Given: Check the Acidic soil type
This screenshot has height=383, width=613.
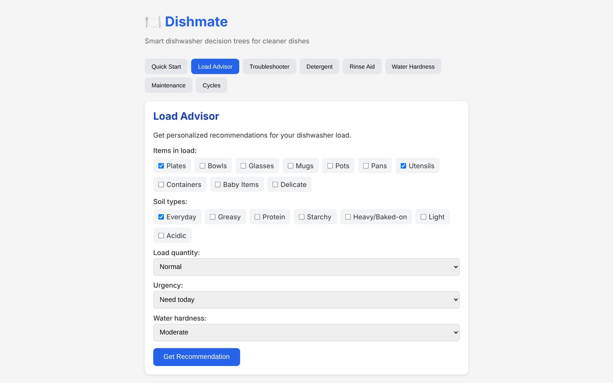Looking at the screenshot, I should pos(161,236).
